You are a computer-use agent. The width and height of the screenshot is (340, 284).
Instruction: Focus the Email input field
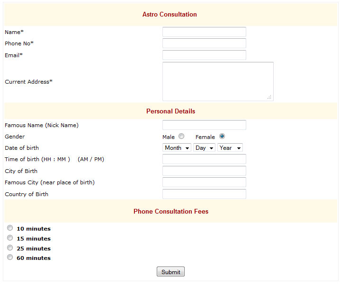204,55
